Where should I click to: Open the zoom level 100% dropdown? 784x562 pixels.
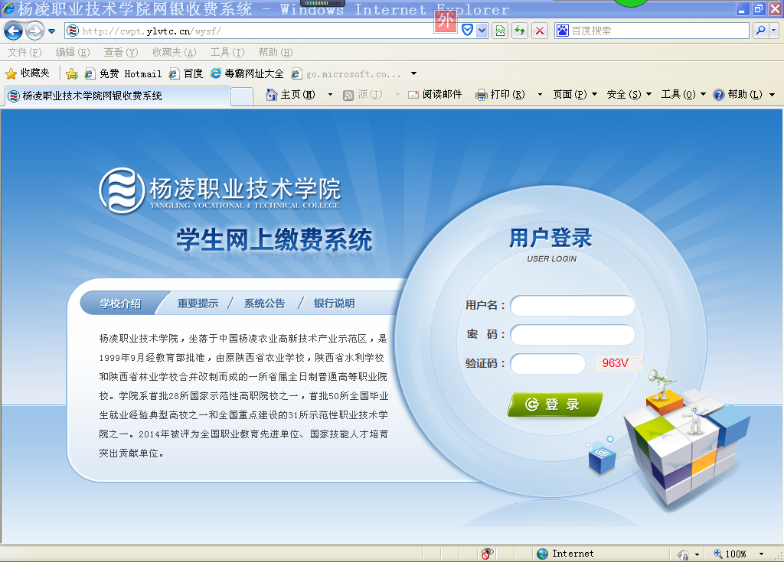coord(761,554)
